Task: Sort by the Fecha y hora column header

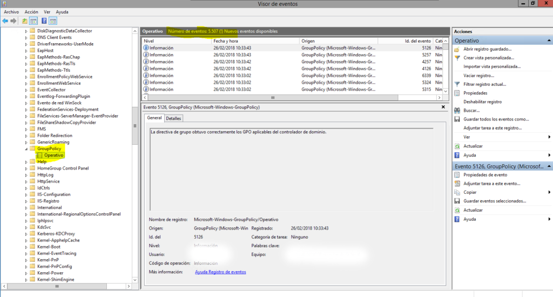Action: 255,41
